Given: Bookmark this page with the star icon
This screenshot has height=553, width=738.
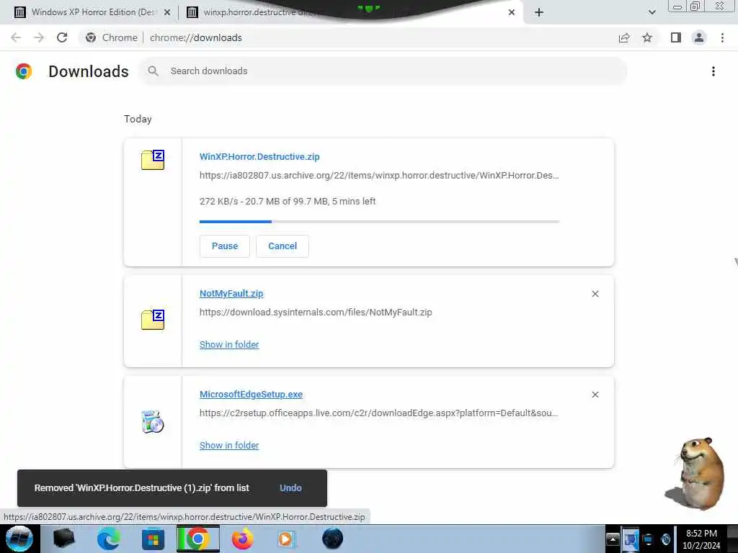Looking at the screenshot, I should [x=647, y=37].
